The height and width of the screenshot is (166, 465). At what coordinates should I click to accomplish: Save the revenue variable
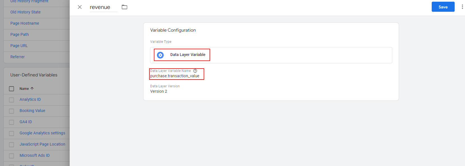point(443,7)
